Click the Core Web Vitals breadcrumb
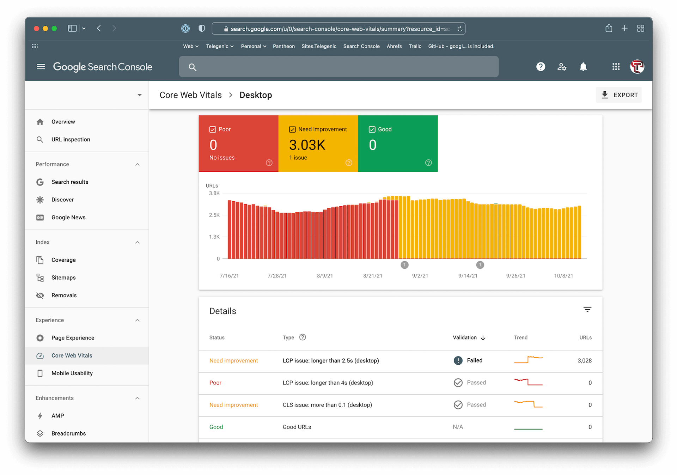 point(190,95)
